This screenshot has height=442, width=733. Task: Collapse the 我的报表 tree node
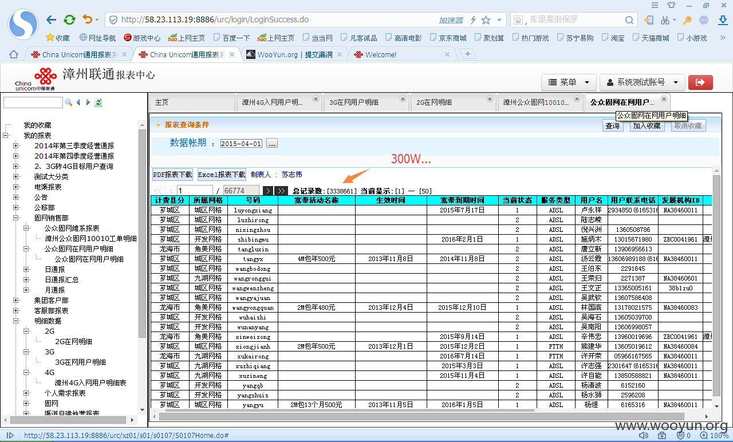(6, 136)
